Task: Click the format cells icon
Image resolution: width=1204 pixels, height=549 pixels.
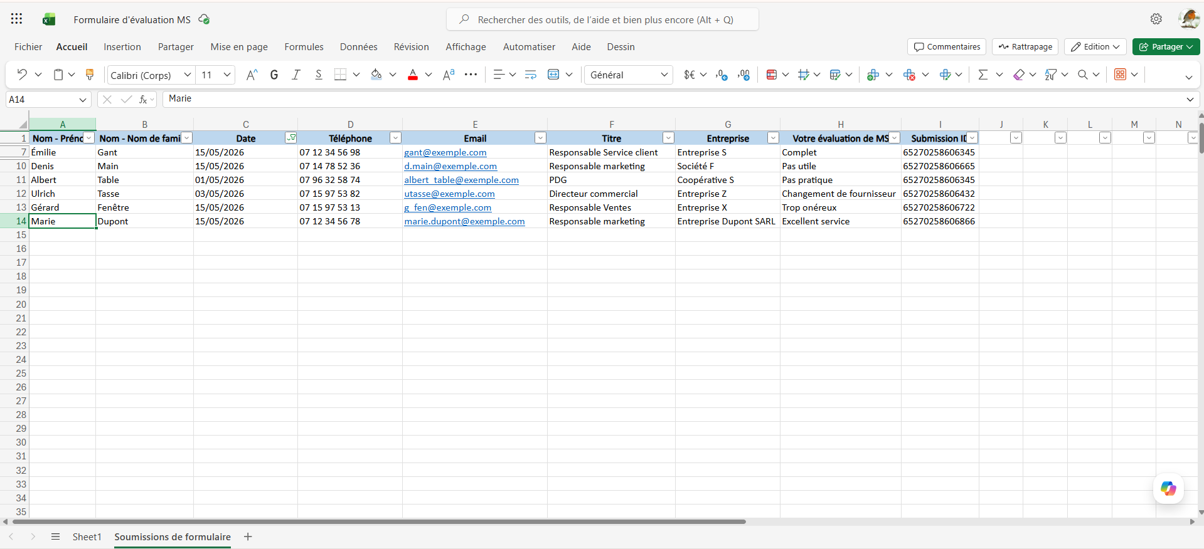Action: pos(946,75)
